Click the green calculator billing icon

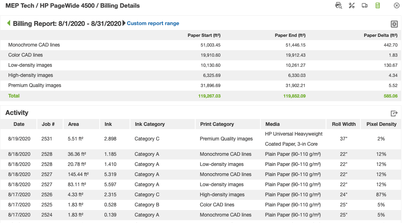(377, 6)
